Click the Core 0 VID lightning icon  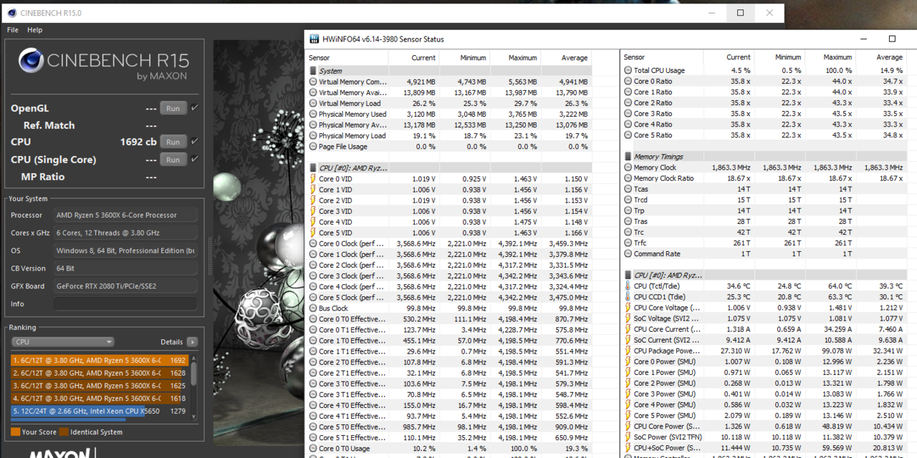312,179
